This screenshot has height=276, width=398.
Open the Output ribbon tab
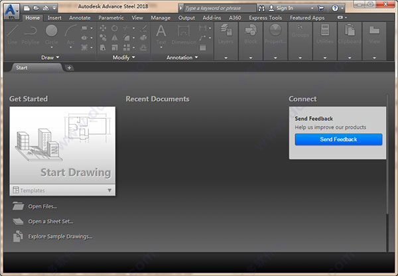tap(186, 18)
